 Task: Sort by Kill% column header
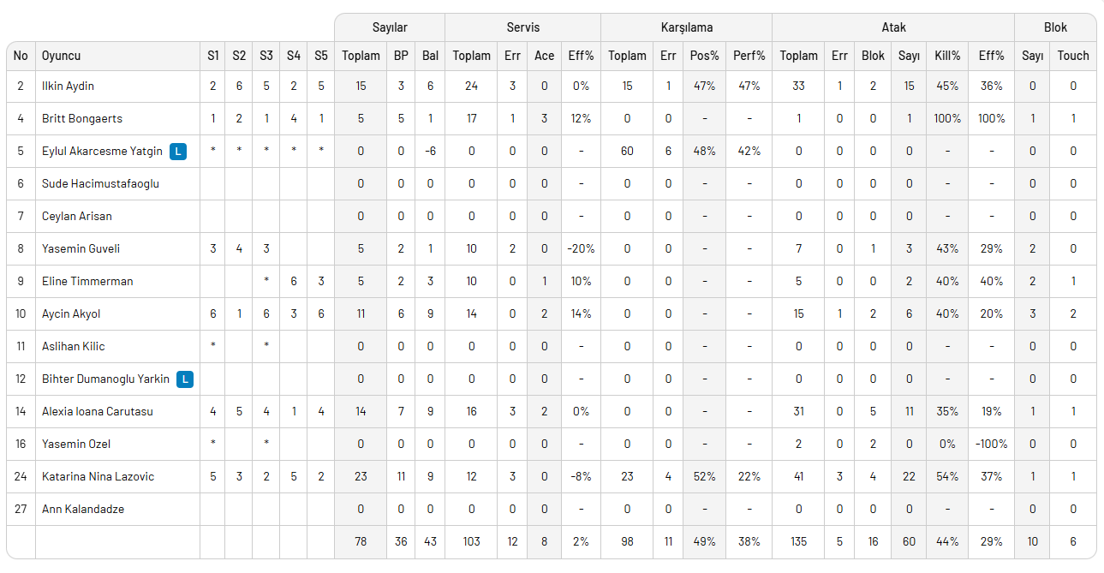point(947,56)
